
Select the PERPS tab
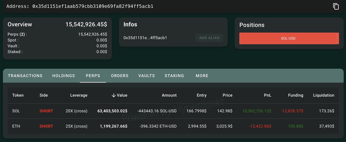pos(93,76)
